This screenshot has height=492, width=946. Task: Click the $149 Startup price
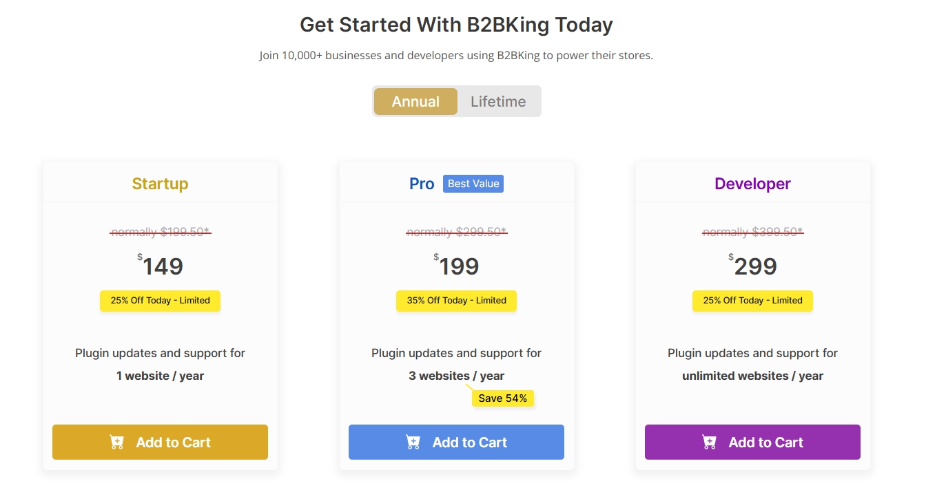162,266
